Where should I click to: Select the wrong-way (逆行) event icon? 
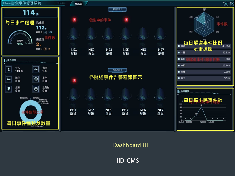(9, 79)
